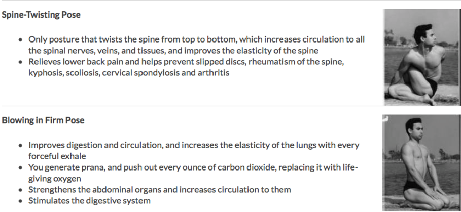The height and width of the screenshot is (212, 461).
Task: Click bullet 'Relieves lower back pain'
Action: [186, 67]
